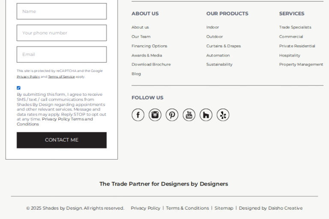Open the Financing Options link
Viewport: 329px width, 219px height.
point(150,46)
